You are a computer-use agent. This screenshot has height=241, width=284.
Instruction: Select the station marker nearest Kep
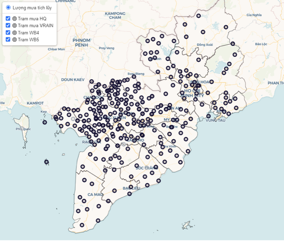point(45,122)
